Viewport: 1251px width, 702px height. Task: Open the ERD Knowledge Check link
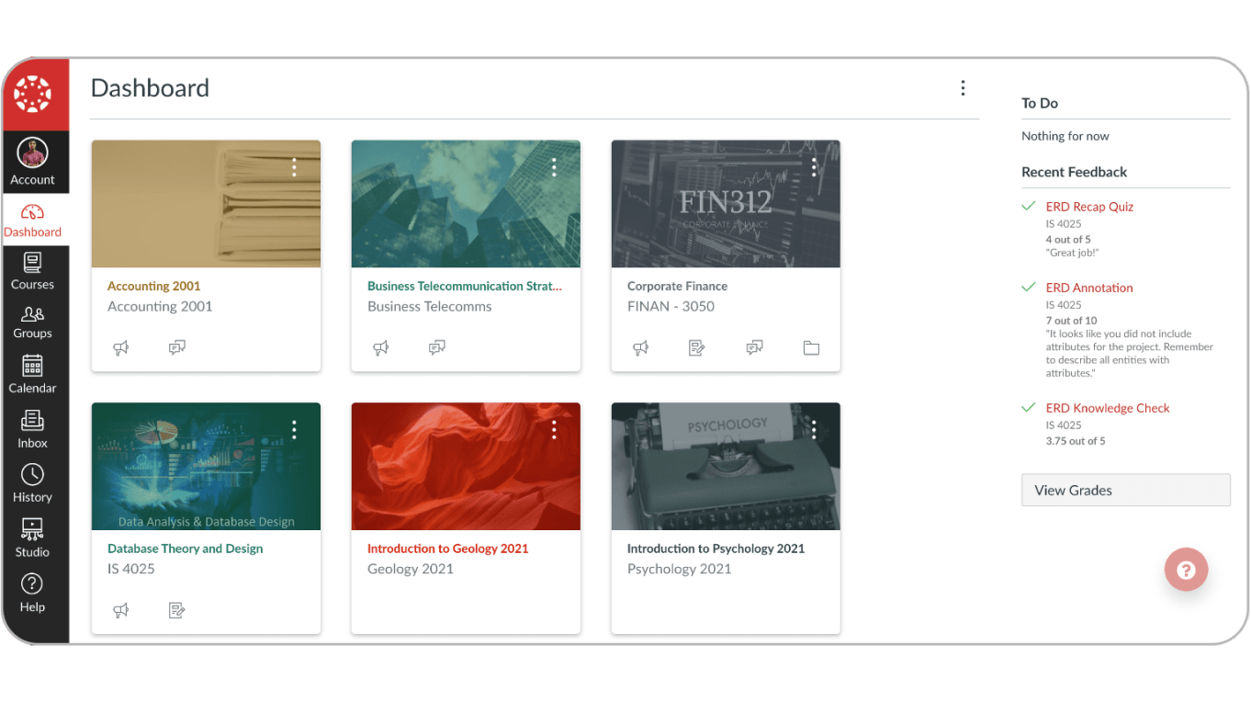point(1108,408)
